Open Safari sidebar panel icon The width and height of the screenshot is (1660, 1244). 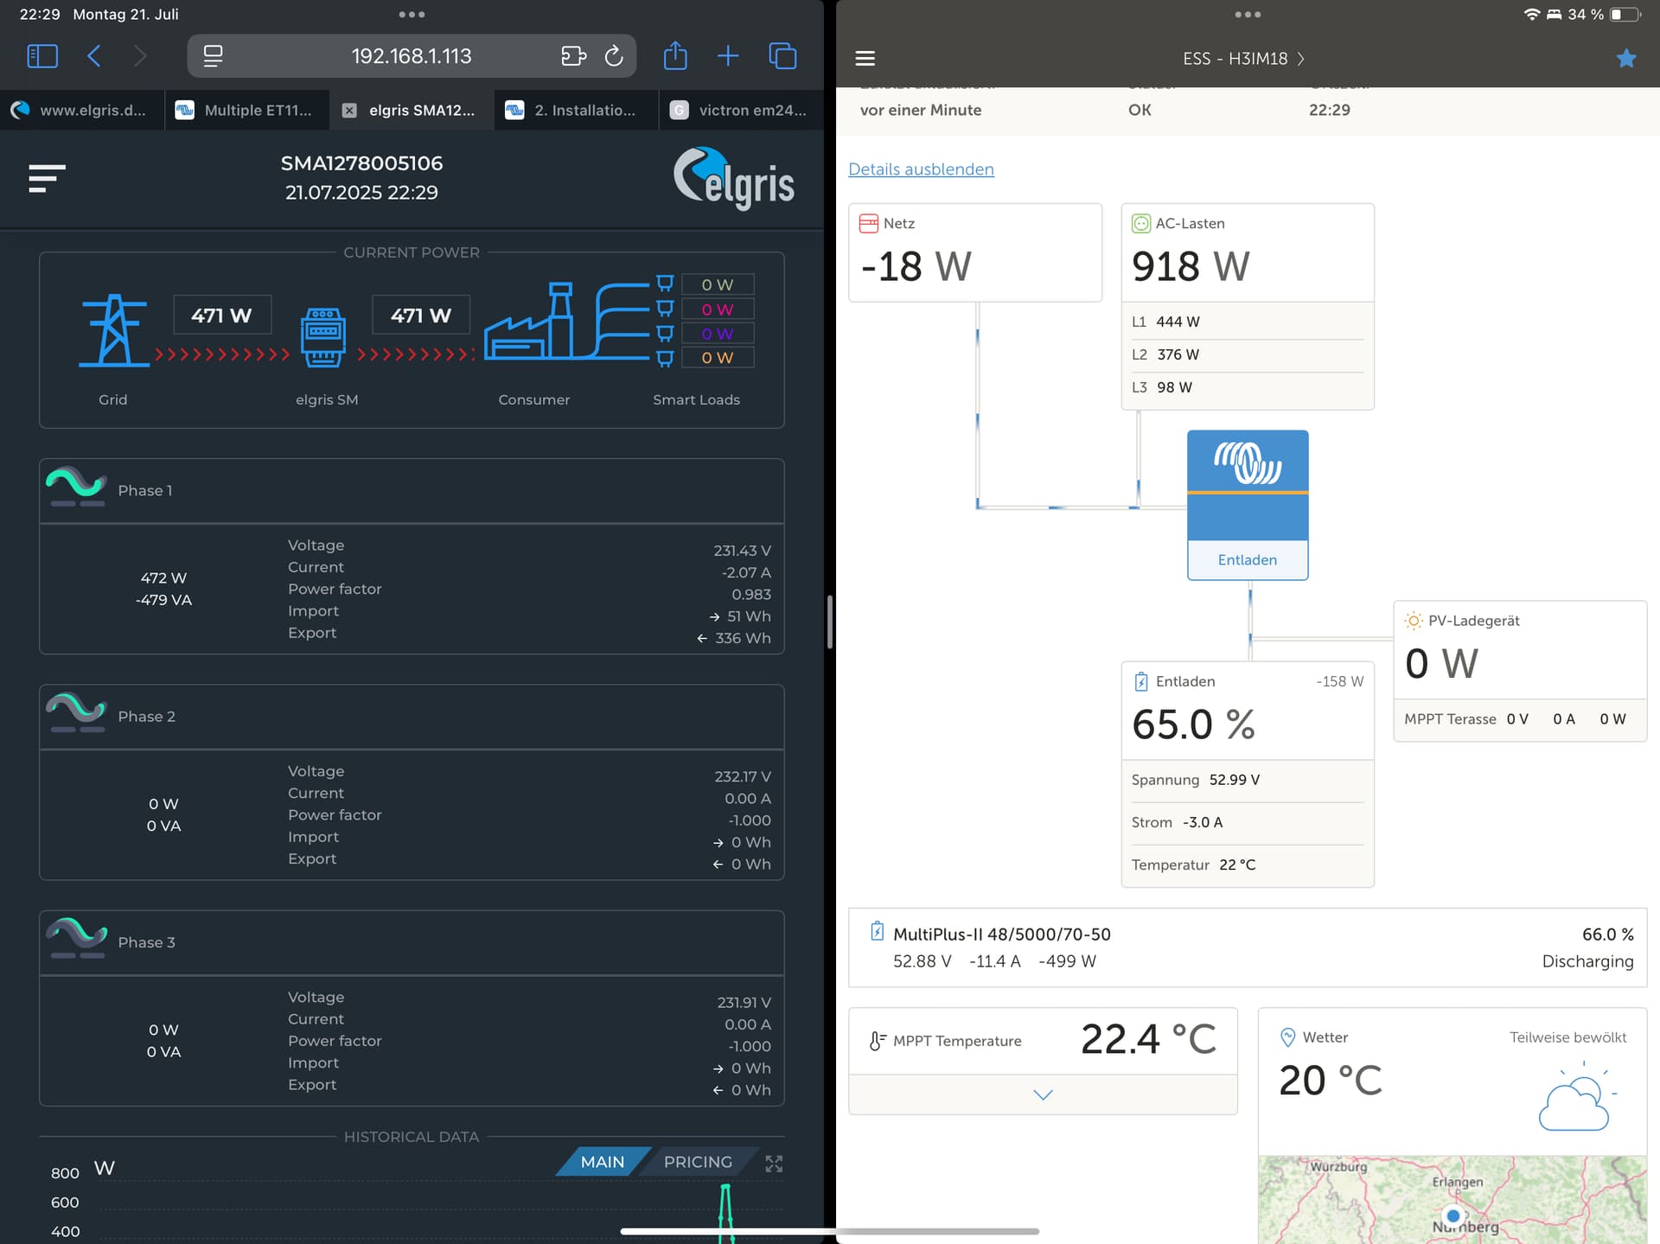click(x=42, y=56)
